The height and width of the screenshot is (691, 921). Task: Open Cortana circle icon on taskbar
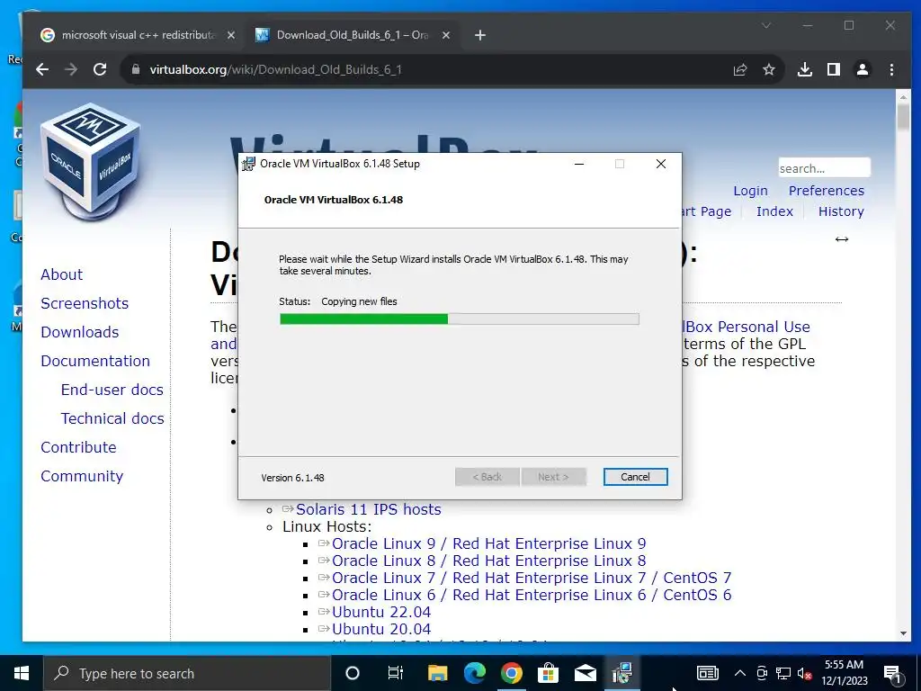pyautogui.click(x=353, y=673)
